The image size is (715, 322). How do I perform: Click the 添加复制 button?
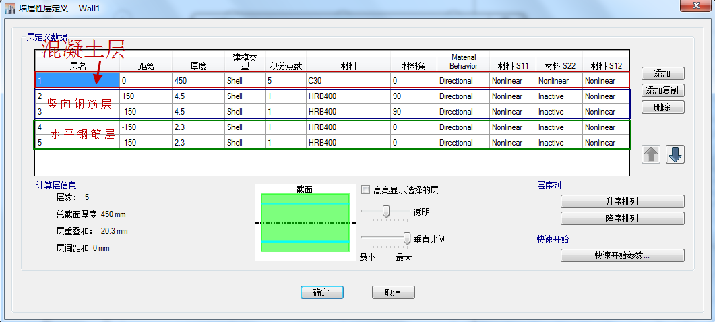point(662,90)
